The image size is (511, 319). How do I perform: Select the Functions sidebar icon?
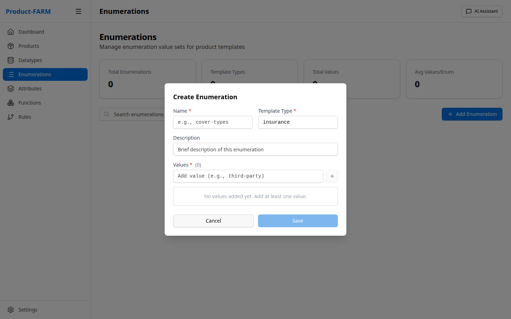coord(11,102)
